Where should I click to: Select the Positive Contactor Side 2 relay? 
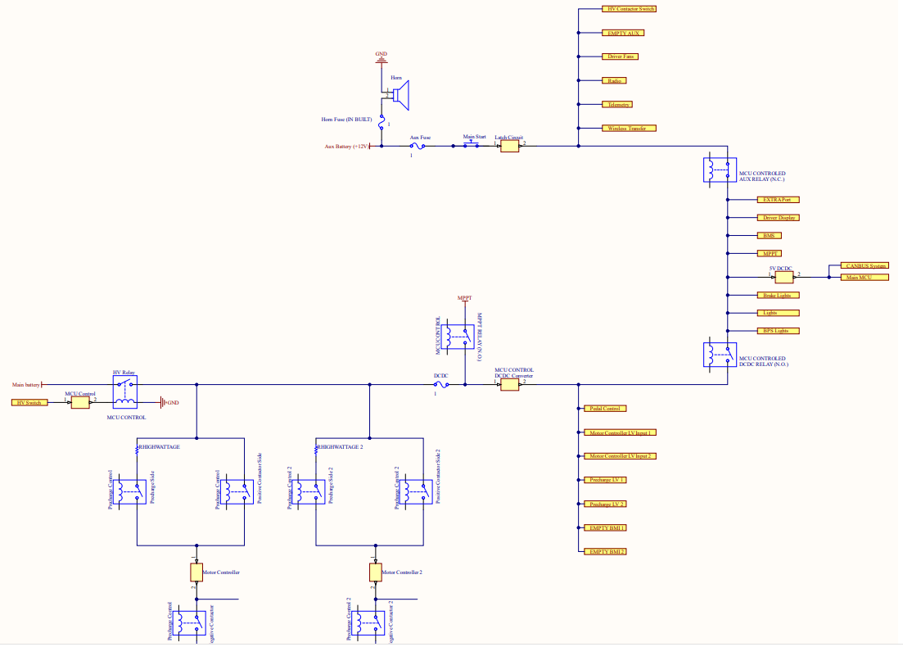pos(415,492)
